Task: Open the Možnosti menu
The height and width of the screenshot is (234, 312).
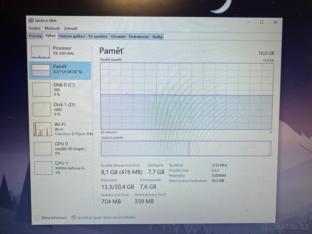Action: point(52,28)
